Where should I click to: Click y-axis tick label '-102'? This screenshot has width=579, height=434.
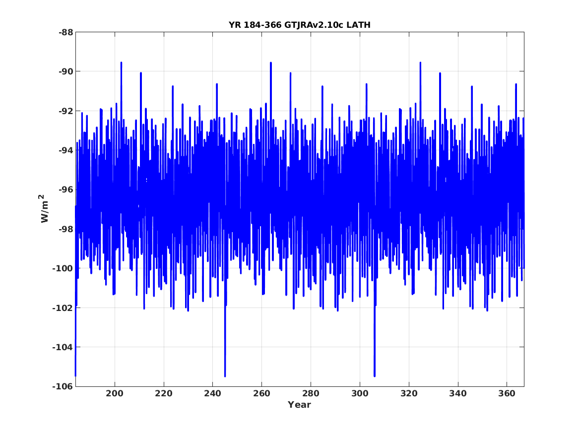click(x=63, y=308)
